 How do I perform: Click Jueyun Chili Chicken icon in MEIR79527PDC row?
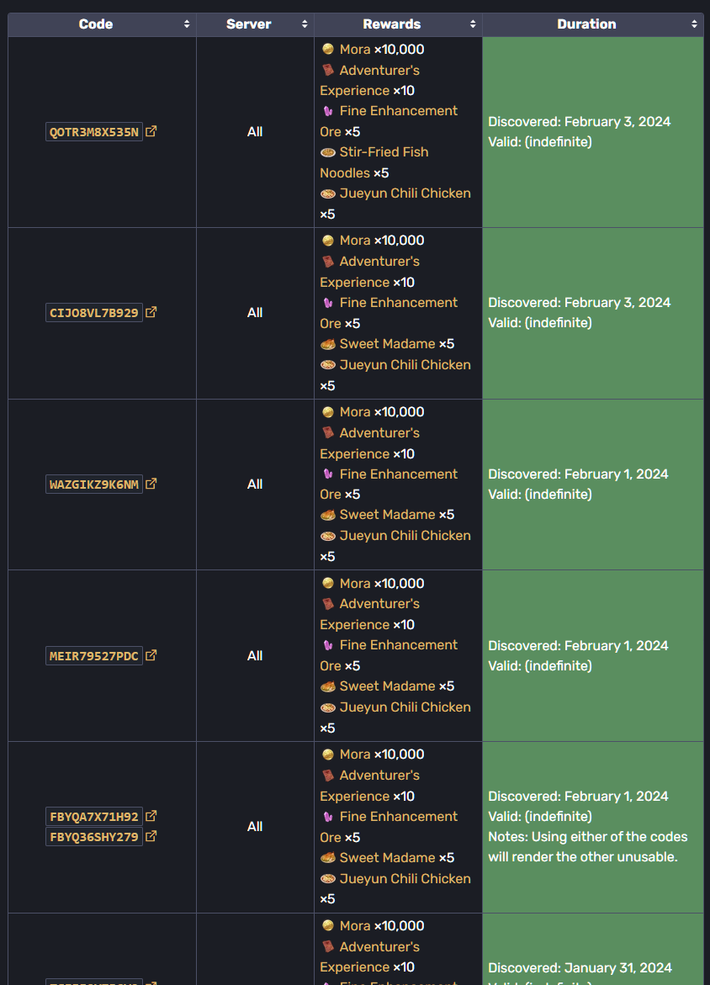click(328, 707)
